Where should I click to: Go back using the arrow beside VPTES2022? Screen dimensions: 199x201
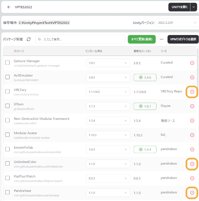9,7
